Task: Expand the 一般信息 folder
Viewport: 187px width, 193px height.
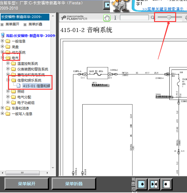Action: click(x=2, y=41)
